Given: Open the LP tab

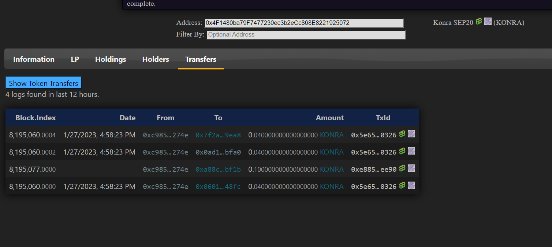Looking at the screenshot, I should click(x=75, y=59).
